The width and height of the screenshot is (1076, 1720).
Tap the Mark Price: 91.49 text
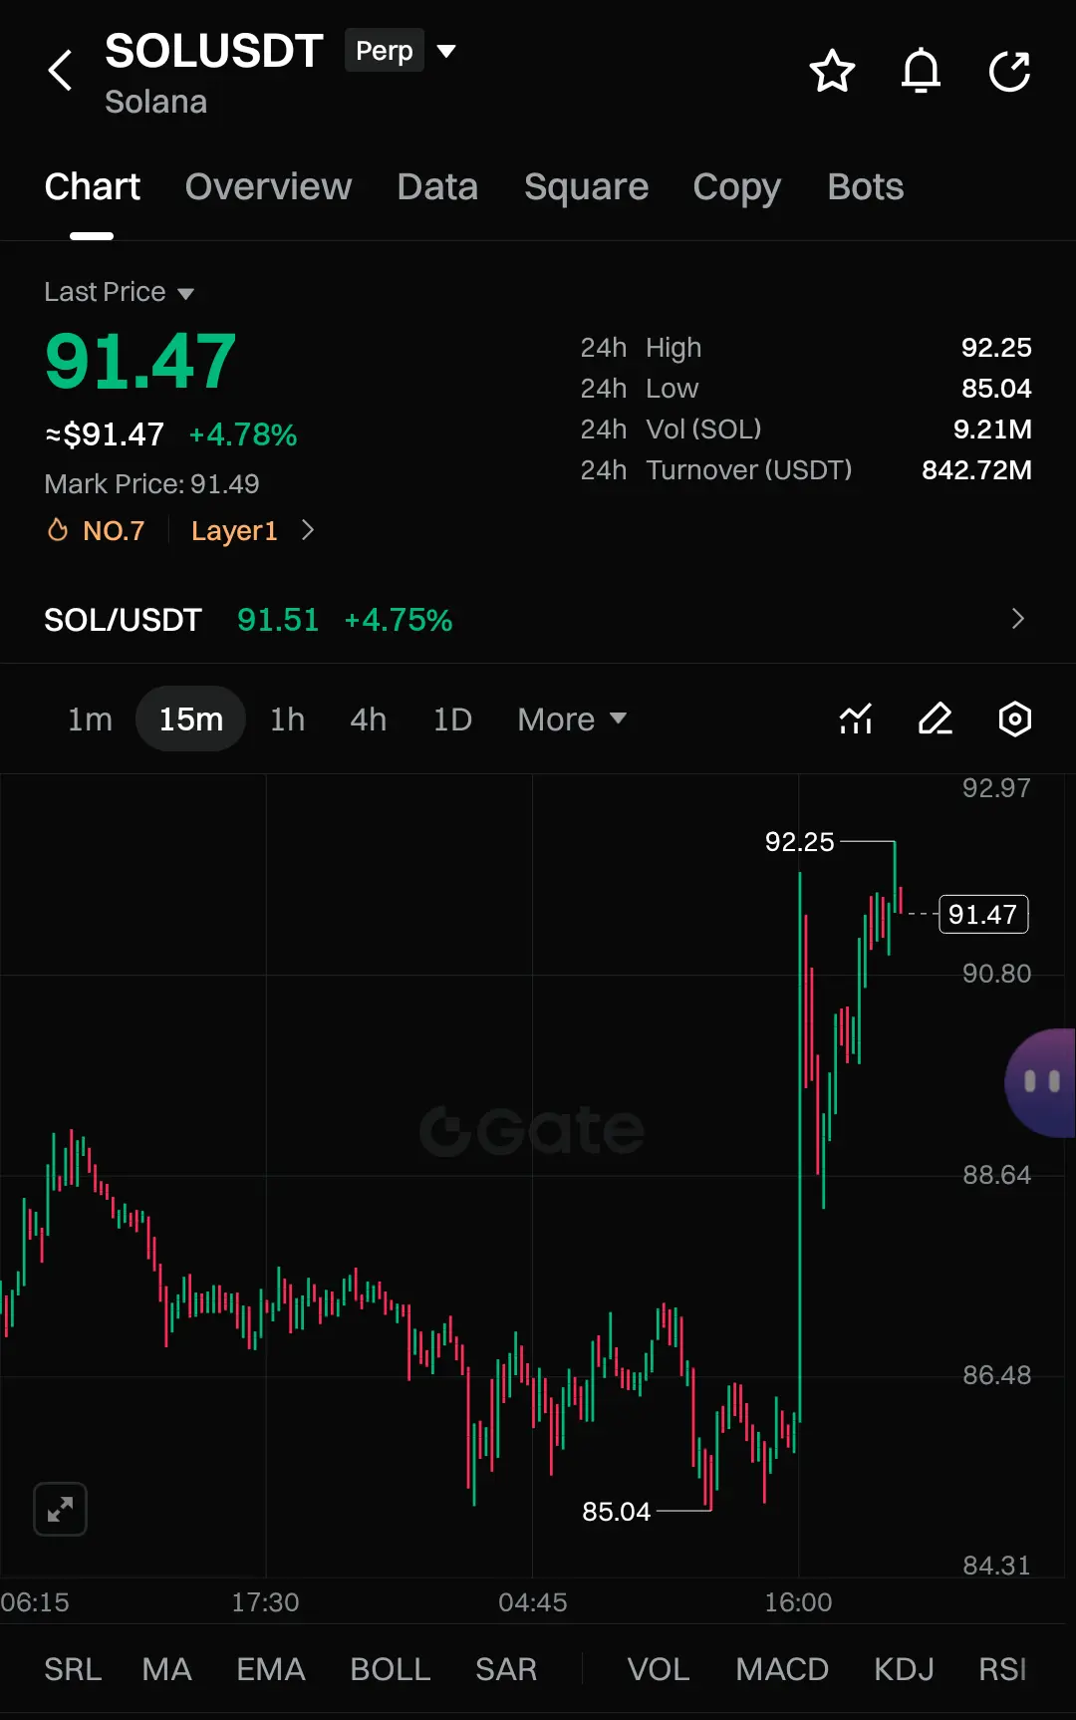pyautogui.click(x=151, y=484)
